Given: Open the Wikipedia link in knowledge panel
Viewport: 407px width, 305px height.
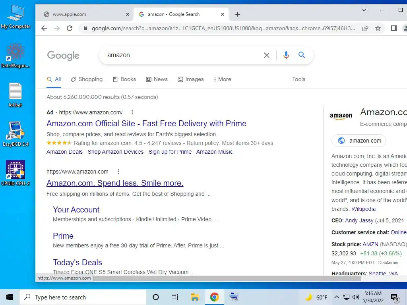Looking at the screenshot, I should point(363,209).
